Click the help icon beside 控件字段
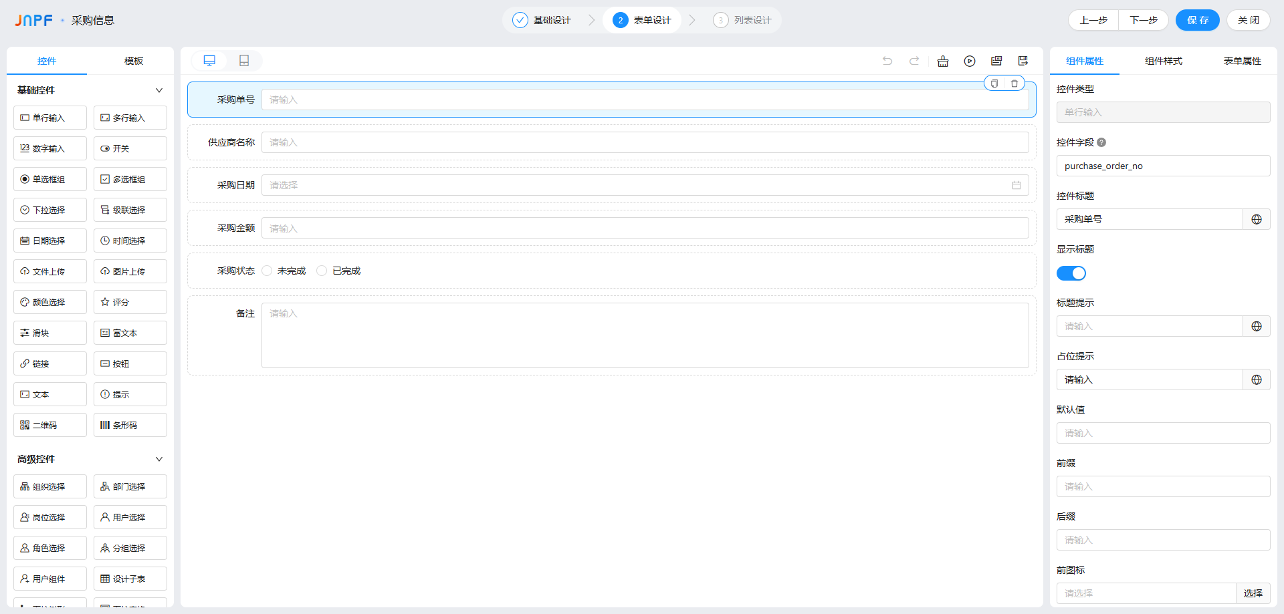This screenshot has height=614, width=1284. click(1101, 142)
